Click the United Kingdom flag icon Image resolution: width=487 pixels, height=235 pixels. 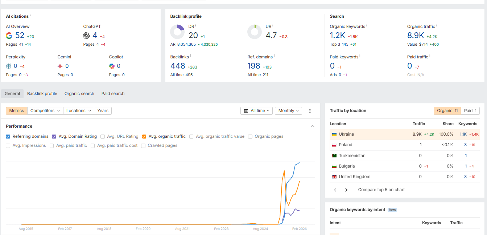(x=334, y=177)
